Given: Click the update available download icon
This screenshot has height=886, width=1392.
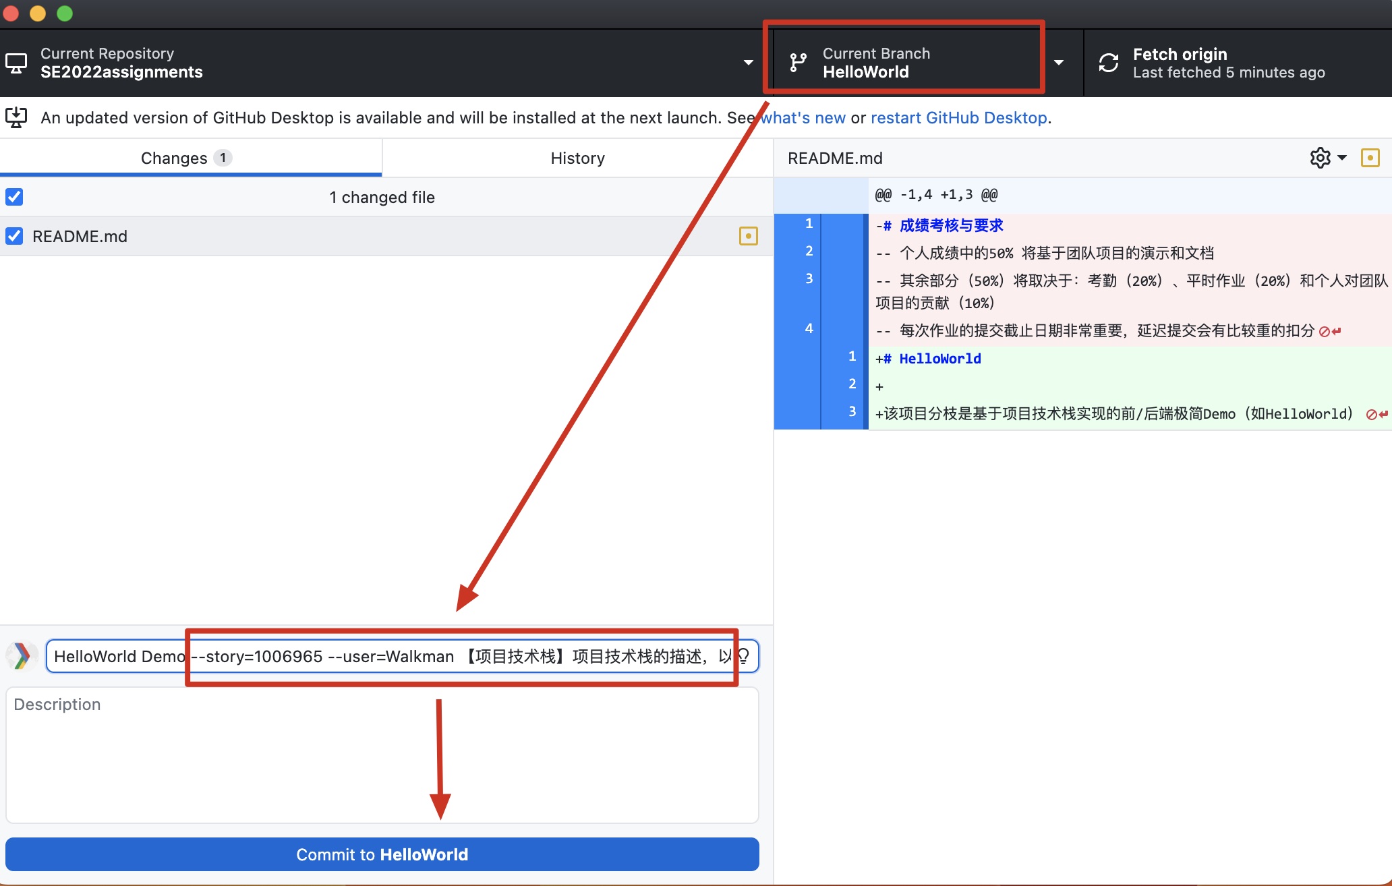Looking at the screenshot, I should tap(16, 117).
